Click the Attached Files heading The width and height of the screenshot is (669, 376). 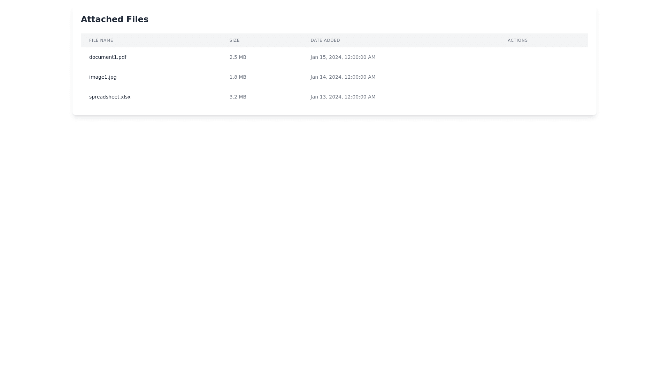[115, 19]
